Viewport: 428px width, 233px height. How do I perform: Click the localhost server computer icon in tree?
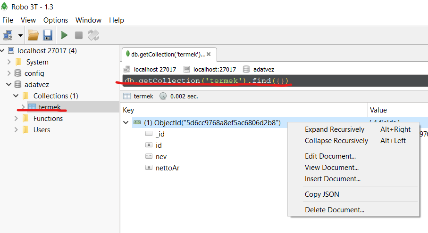click(x=11, y=50)
